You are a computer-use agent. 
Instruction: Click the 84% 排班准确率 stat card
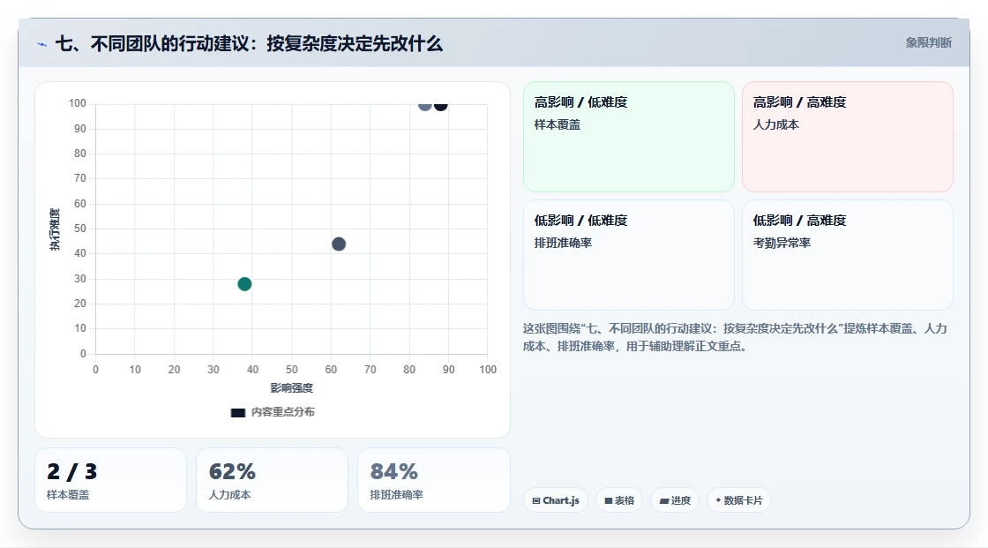point(433,480)
